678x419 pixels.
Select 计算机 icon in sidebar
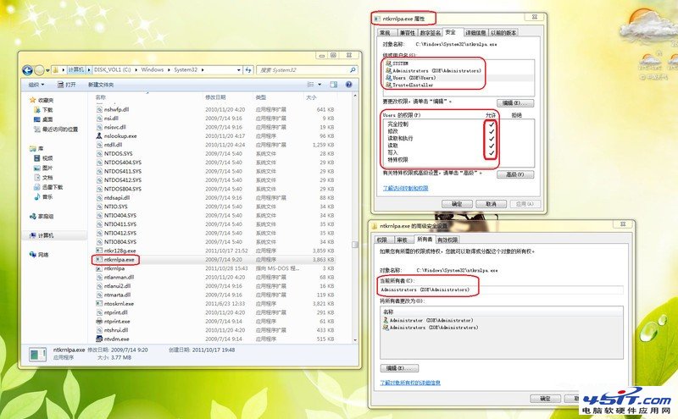tap(32, 235)
